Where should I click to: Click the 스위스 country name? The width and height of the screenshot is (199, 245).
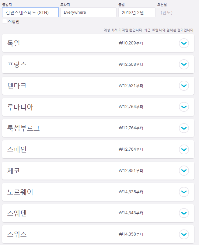pos(17,234)
